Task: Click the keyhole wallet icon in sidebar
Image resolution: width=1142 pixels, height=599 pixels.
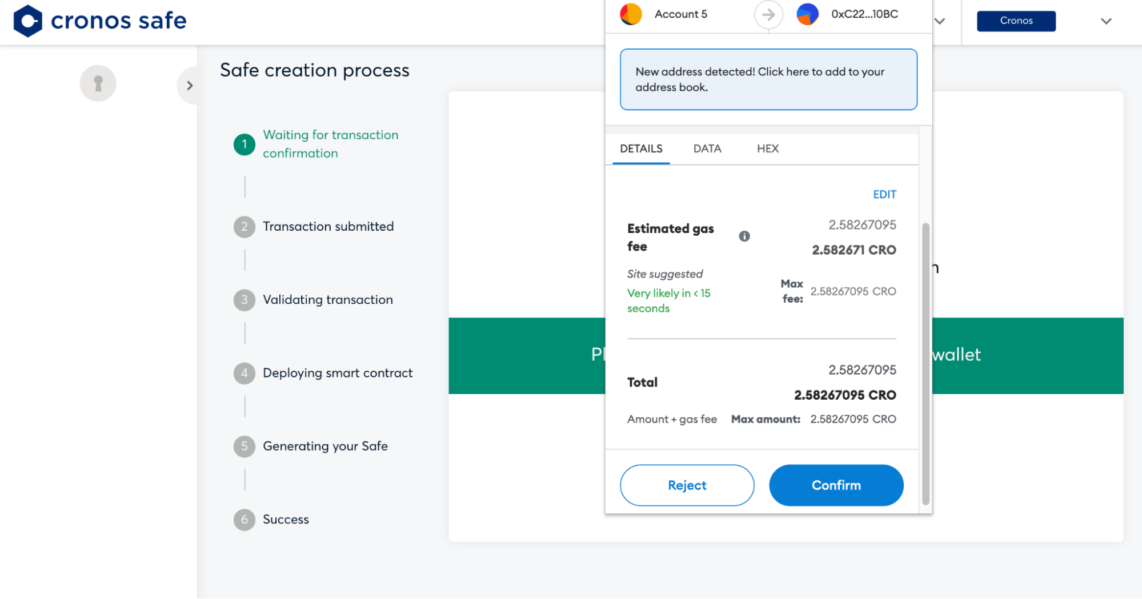Action: click(x=98, y=83)
